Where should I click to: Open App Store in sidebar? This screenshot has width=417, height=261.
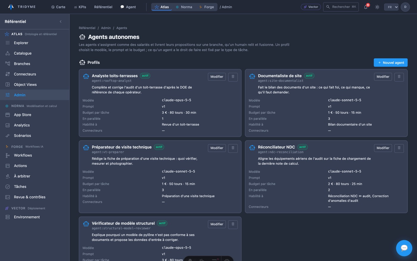tap(35, 115)
